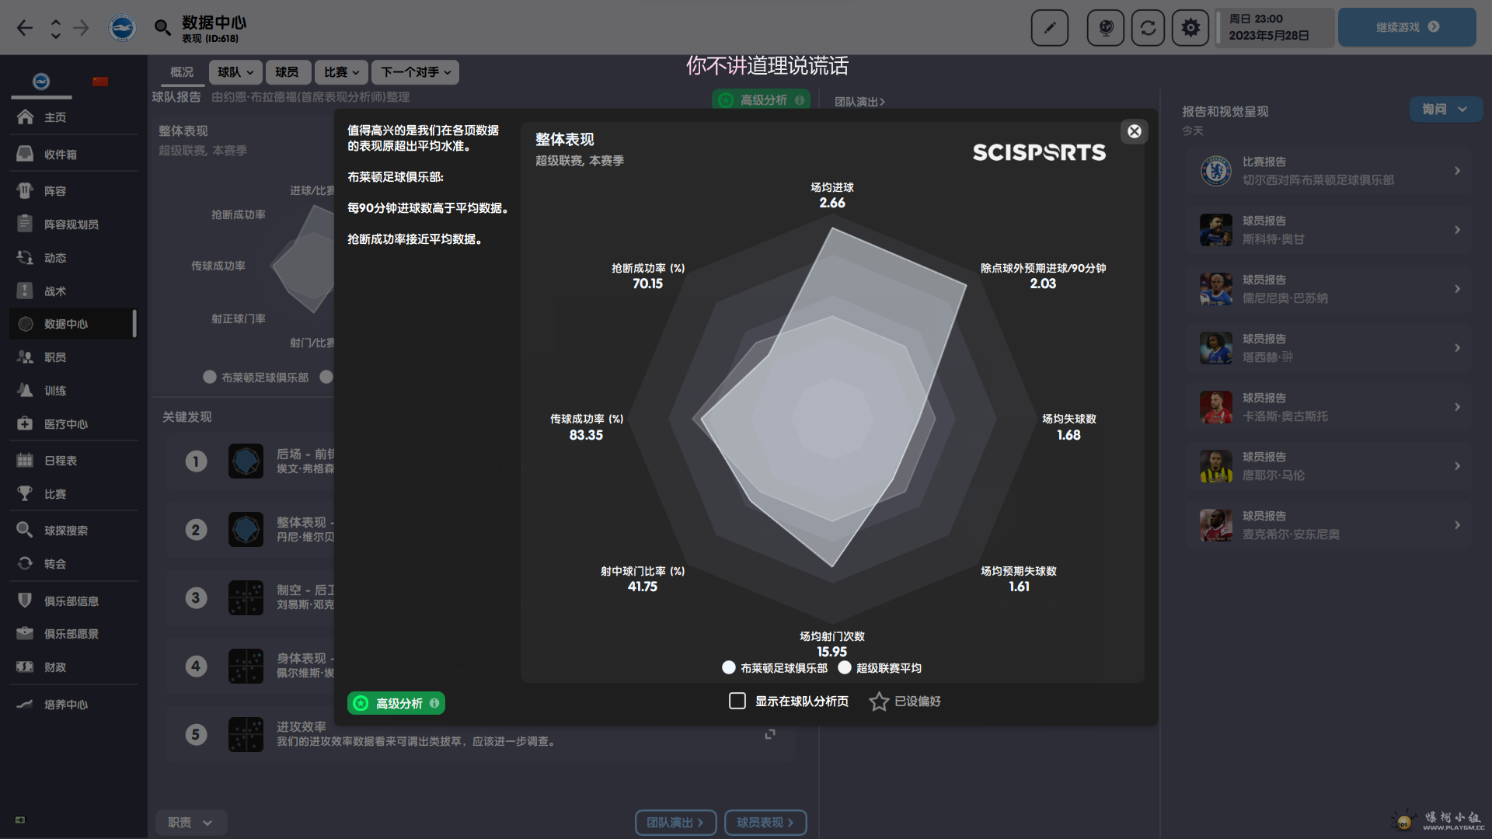The height and width of the screenshot is (839, 1492).
Task: Click the refresh arrows icon
Action: point(1148,28)
